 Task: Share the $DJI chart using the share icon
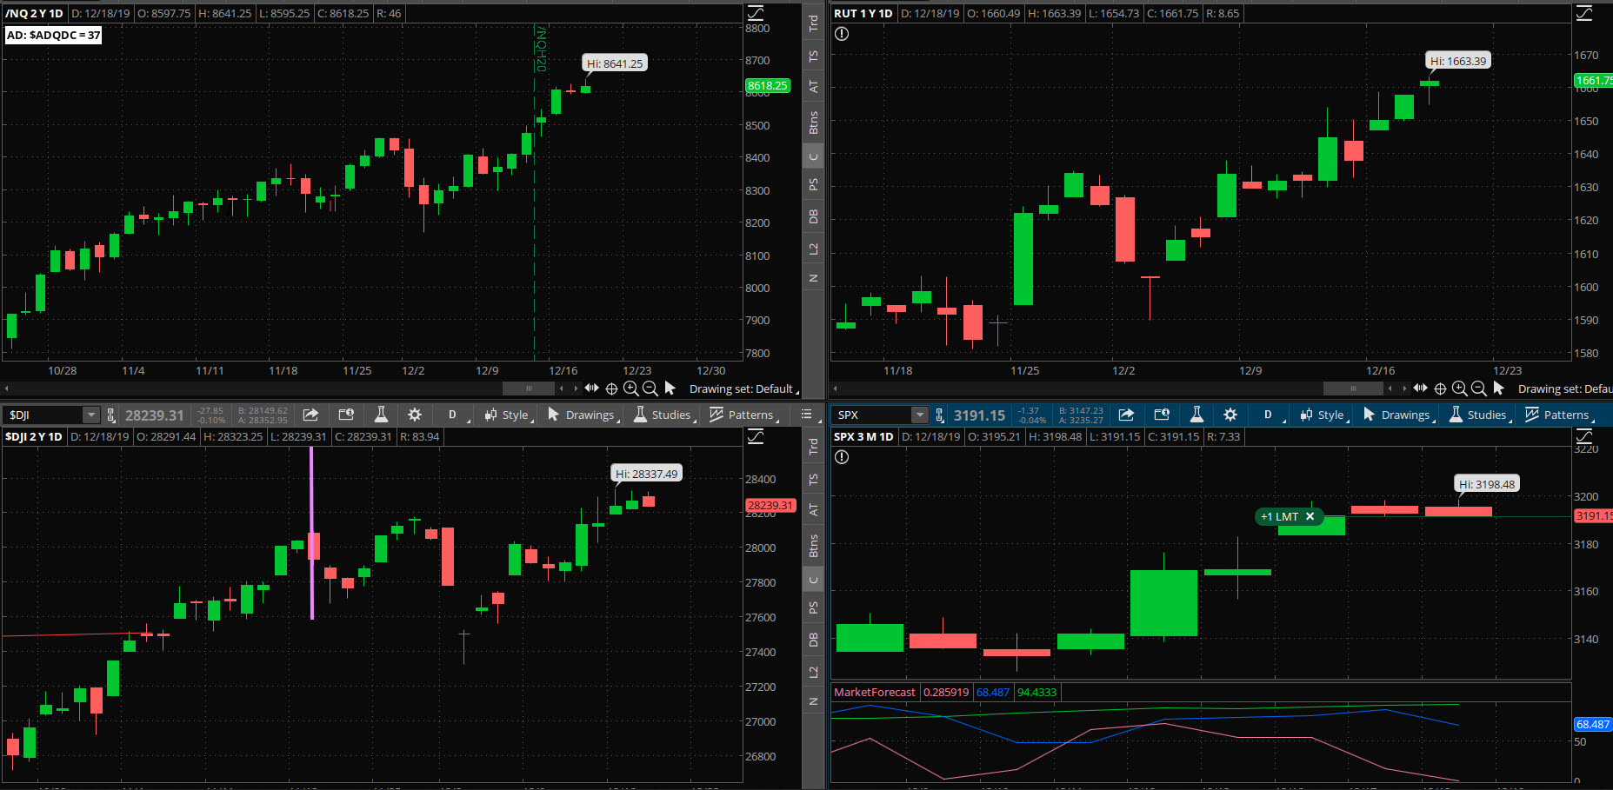[310, 415]
